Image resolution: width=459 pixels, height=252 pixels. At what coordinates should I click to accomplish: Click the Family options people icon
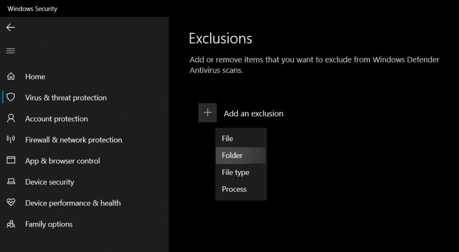point(11,224)
